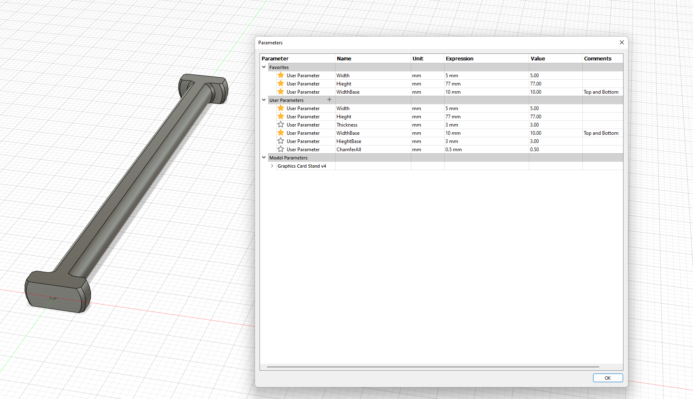
Task: Click the Name column header
Action: pyautogui.click(x=373, y=59)
